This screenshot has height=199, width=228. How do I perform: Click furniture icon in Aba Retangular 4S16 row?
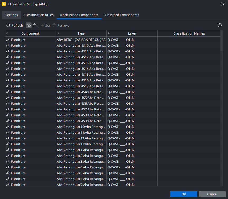pos(8,80)
